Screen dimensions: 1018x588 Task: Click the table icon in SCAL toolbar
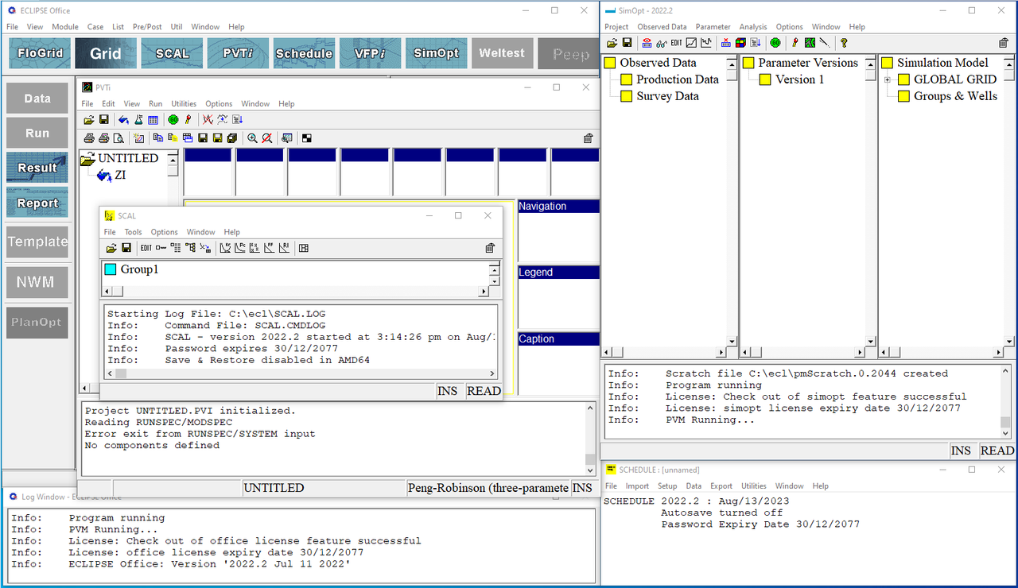(x=304, y=248)
